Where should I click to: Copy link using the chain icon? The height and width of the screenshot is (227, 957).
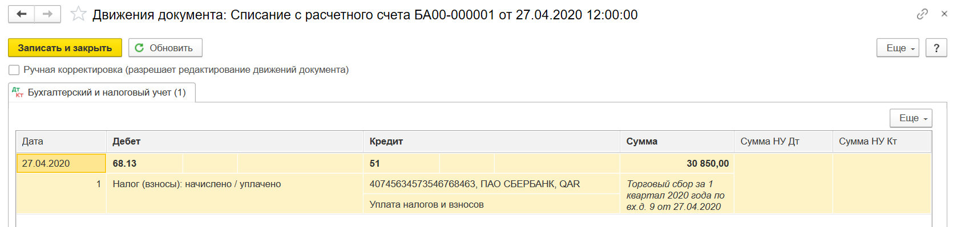tap(922, 14)
